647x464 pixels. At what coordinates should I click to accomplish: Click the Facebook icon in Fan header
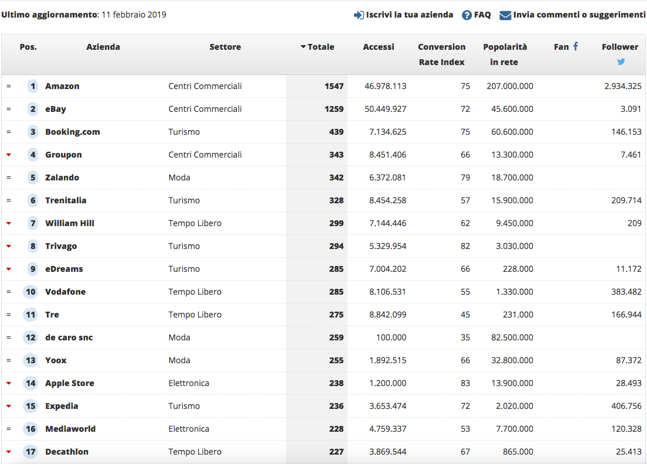pyautogui.click(x=576, y=46)
